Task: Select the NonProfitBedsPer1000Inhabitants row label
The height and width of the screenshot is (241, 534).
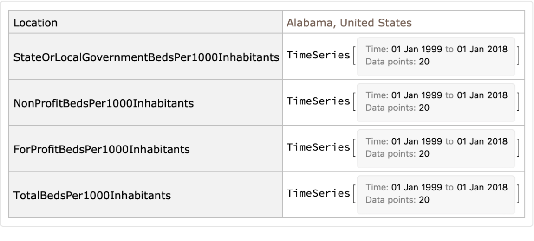Action: [104, 103]
